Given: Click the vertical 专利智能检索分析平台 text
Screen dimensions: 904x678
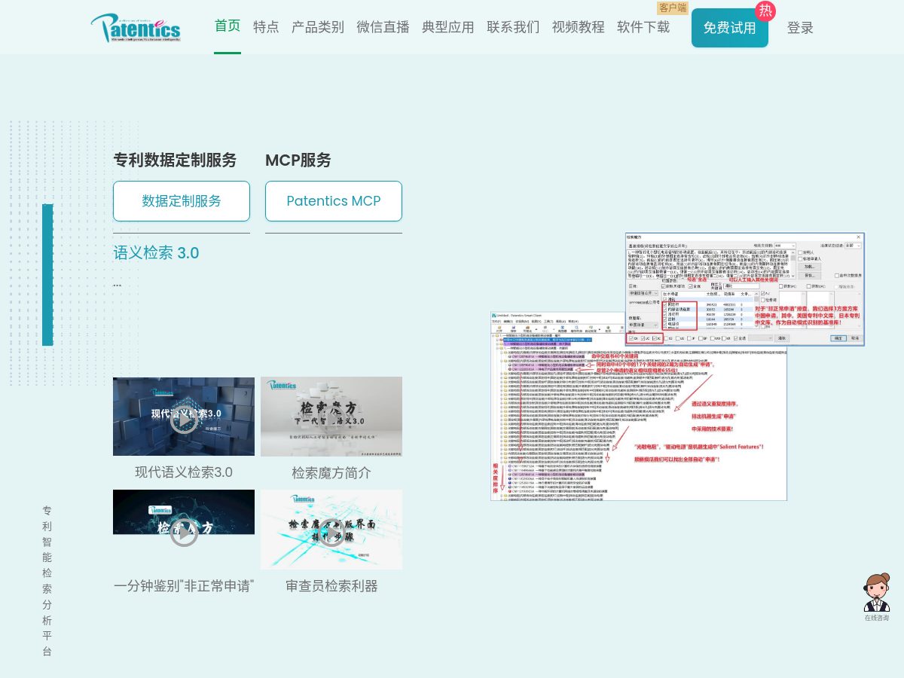Looking at the screenshot, I should point(47,581).
